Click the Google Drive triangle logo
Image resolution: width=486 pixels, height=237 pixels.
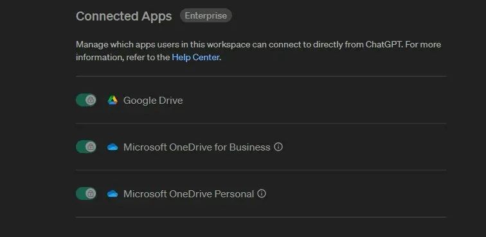click(x=113, y=100)
